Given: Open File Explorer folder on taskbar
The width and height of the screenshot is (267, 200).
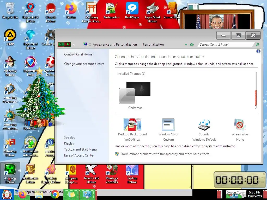Looking at the screenshot, I should click(39, 195).
